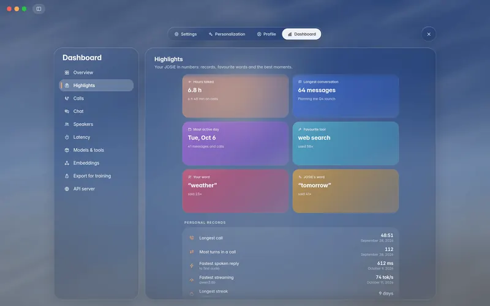Click the Fastest streaming gauge icon
490x306 pixels.
[x=192, y=280]
